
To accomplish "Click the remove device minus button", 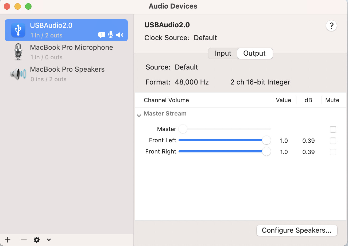I will [x=24, y=240].
